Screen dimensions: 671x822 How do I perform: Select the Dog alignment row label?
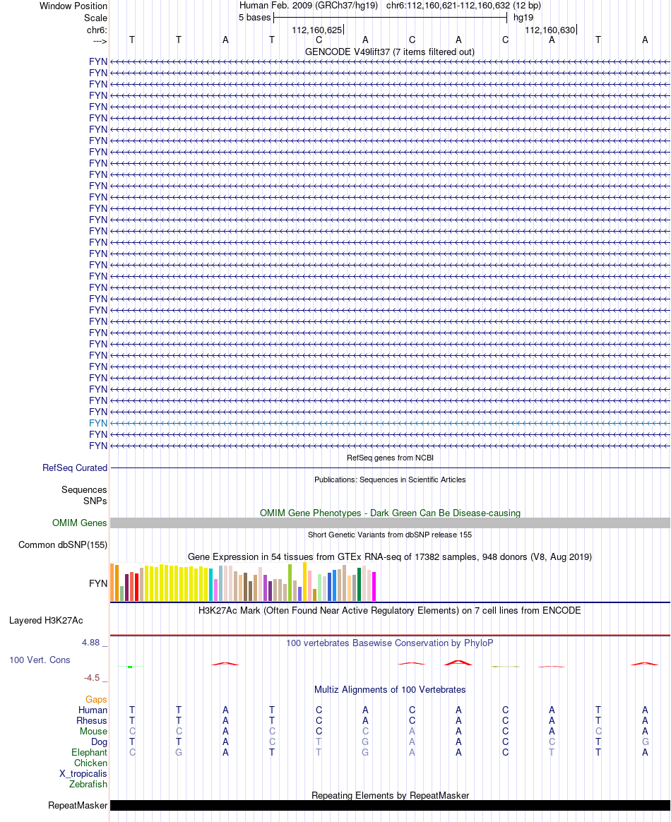coord(99,741)
